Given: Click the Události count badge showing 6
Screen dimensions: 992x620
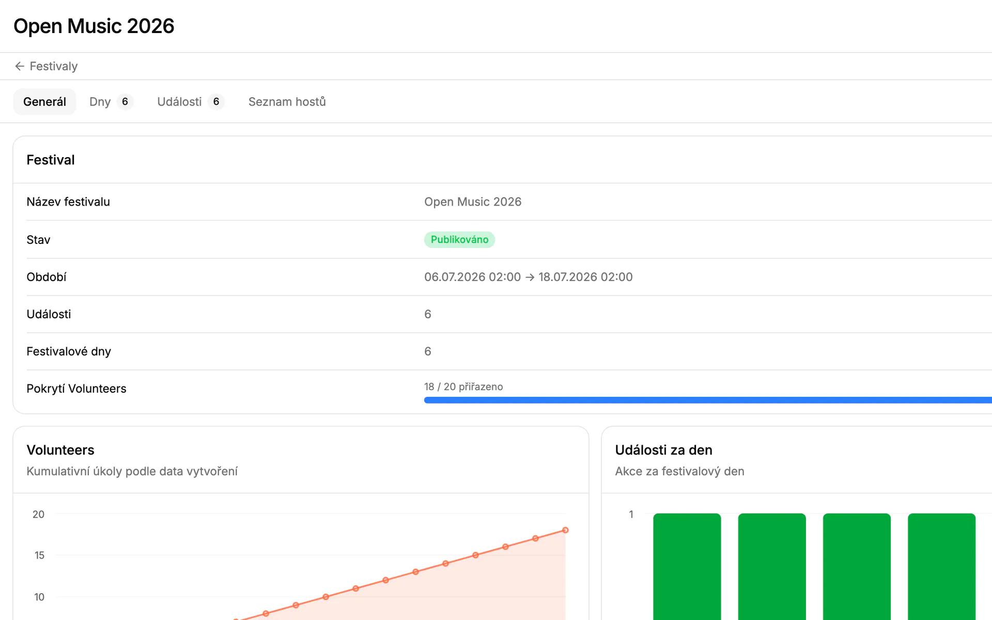Looking at the screenshot, I should 216,102.
